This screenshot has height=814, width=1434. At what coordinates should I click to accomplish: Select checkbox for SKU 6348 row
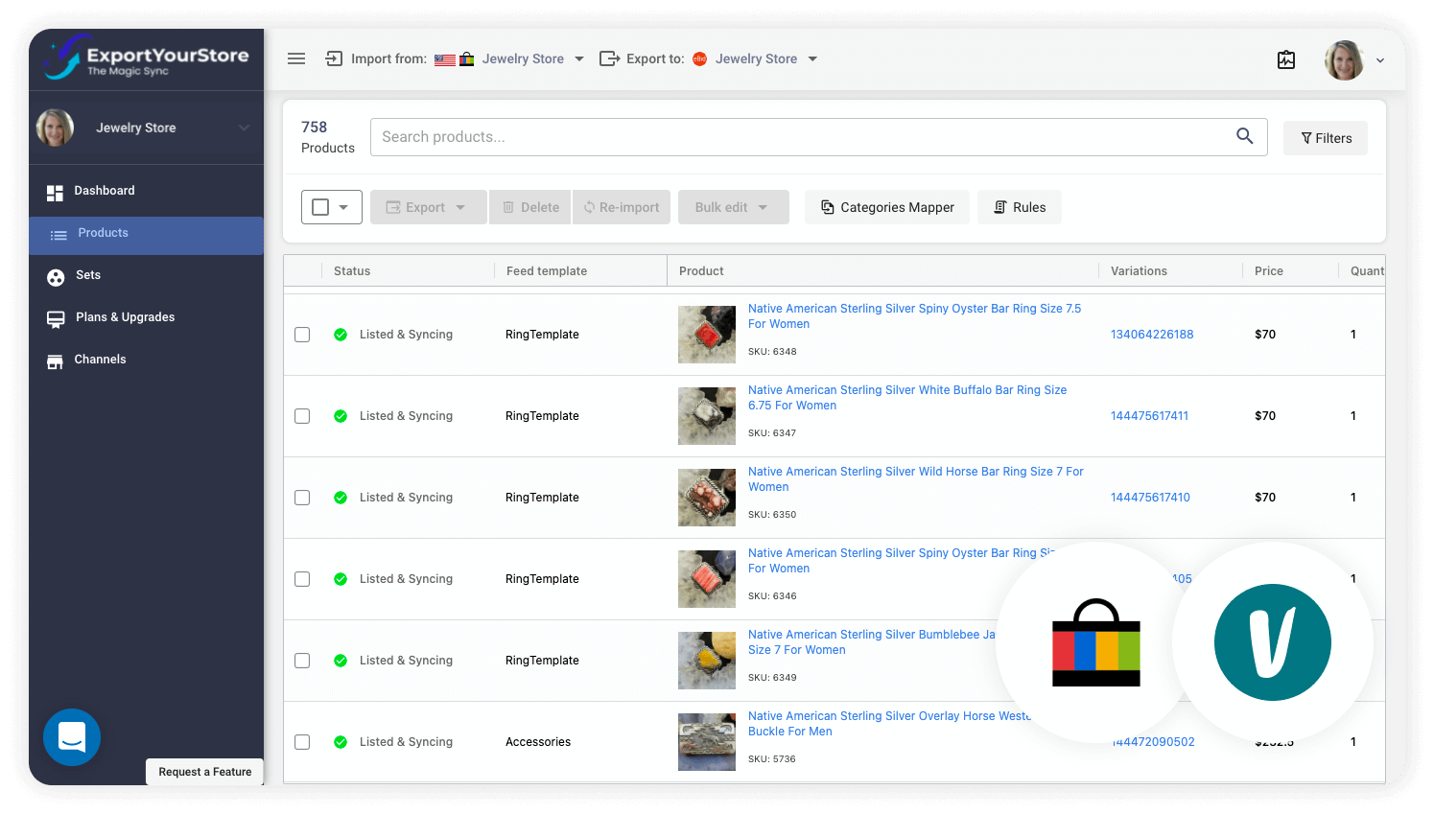(302, 335)
